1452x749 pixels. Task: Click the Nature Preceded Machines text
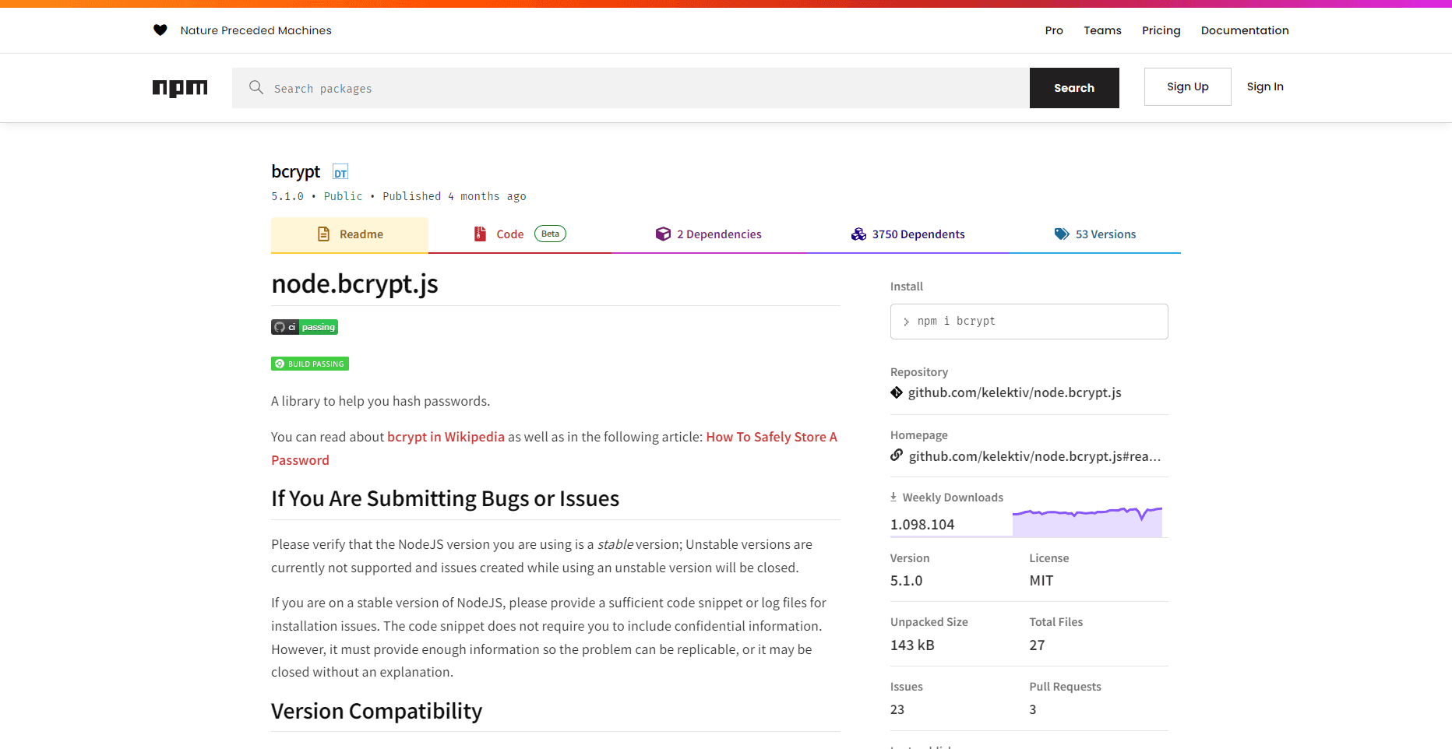coord(256,30)
